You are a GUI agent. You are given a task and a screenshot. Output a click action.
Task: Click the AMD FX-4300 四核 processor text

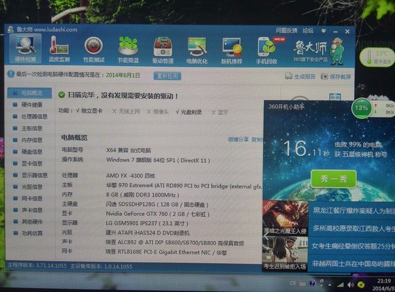pyautogui.click(x=131, y=176)
